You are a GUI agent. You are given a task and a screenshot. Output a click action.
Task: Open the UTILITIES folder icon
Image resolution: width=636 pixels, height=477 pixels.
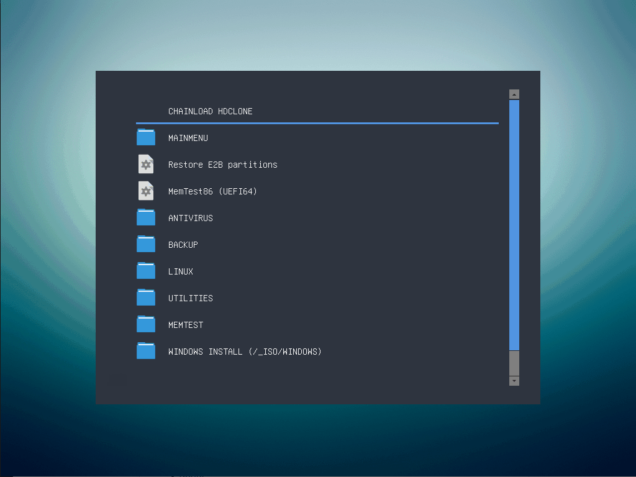(145, 298)
